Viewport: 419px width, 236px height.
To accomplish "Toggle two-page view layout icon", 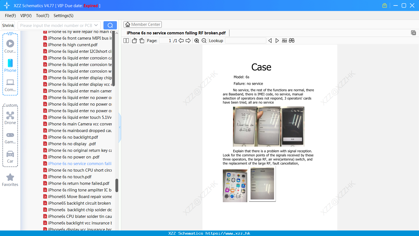I will click(x=126, y=41).
